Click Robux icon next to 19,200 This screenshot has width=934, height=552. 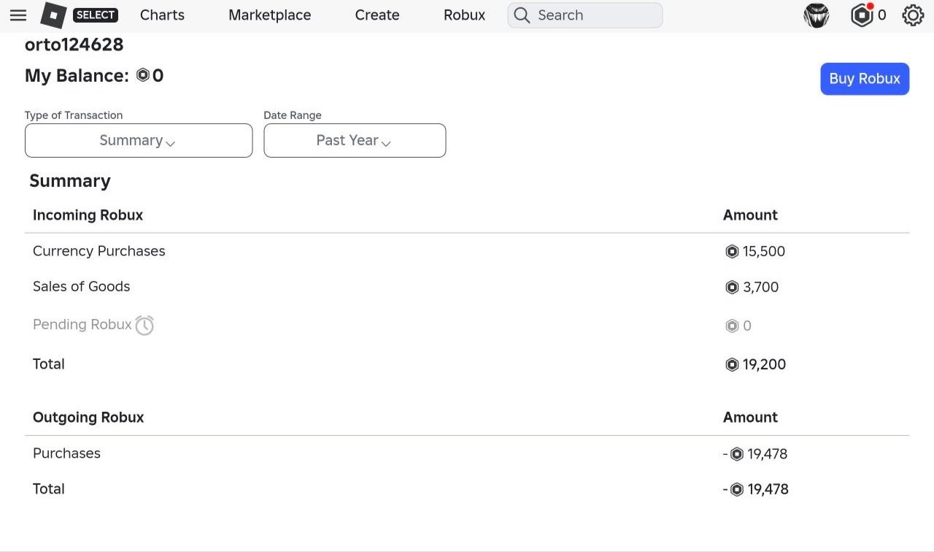[x=732, y=364]
